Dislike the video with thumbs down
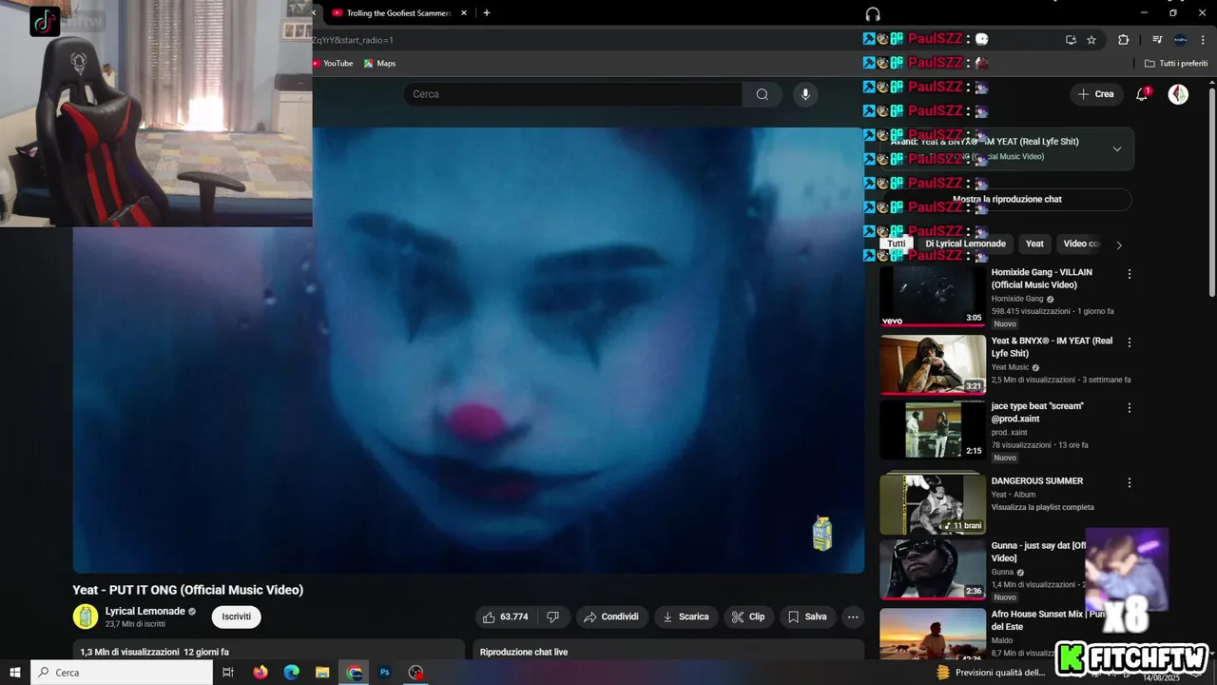Screen dimensions: 1217x685 [553, 616]
